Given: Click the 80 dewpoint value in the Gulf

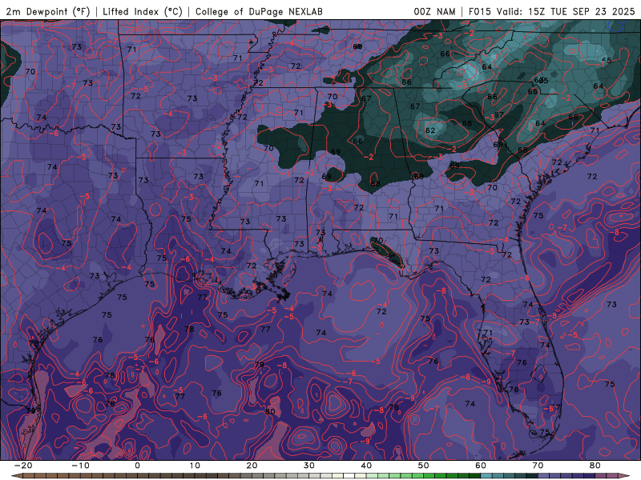Looking at the screenshot, I should click(x=270, y=411).
